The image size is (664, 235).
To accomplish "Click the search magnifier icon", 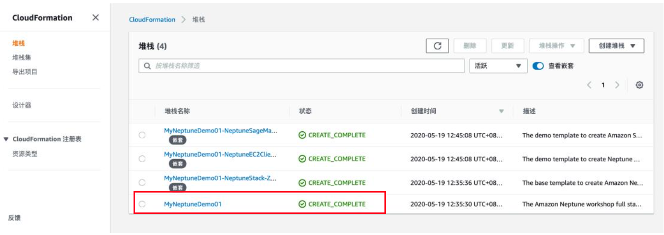I will (x=147, y=66).
